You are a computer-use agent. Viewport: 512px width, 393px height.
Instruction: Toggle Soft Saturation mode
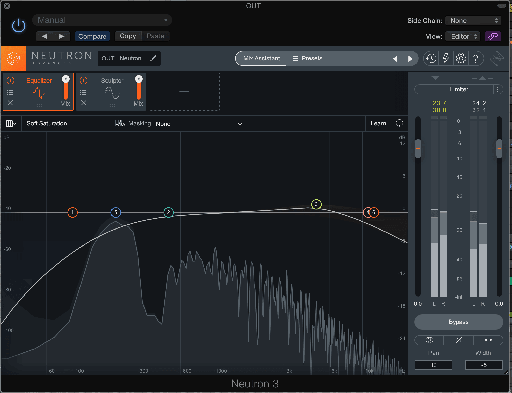coord(47,123)
